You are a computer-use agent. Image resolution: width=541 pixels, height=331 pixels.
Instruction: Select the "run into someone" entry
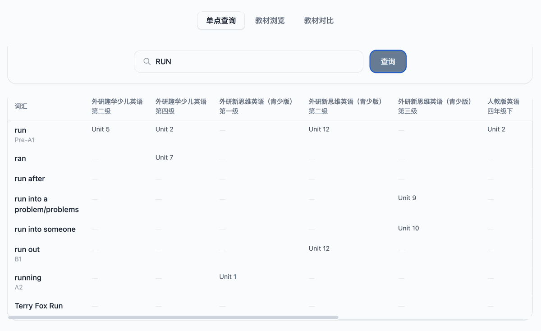click(45, 229)
